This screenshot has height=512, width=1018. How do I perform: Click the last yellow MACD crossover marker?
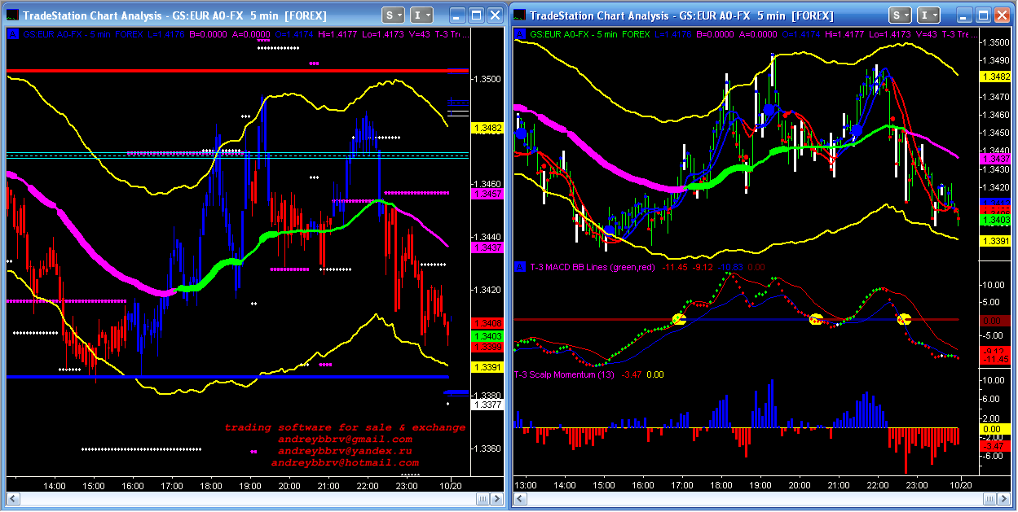[x=903, y=319]
